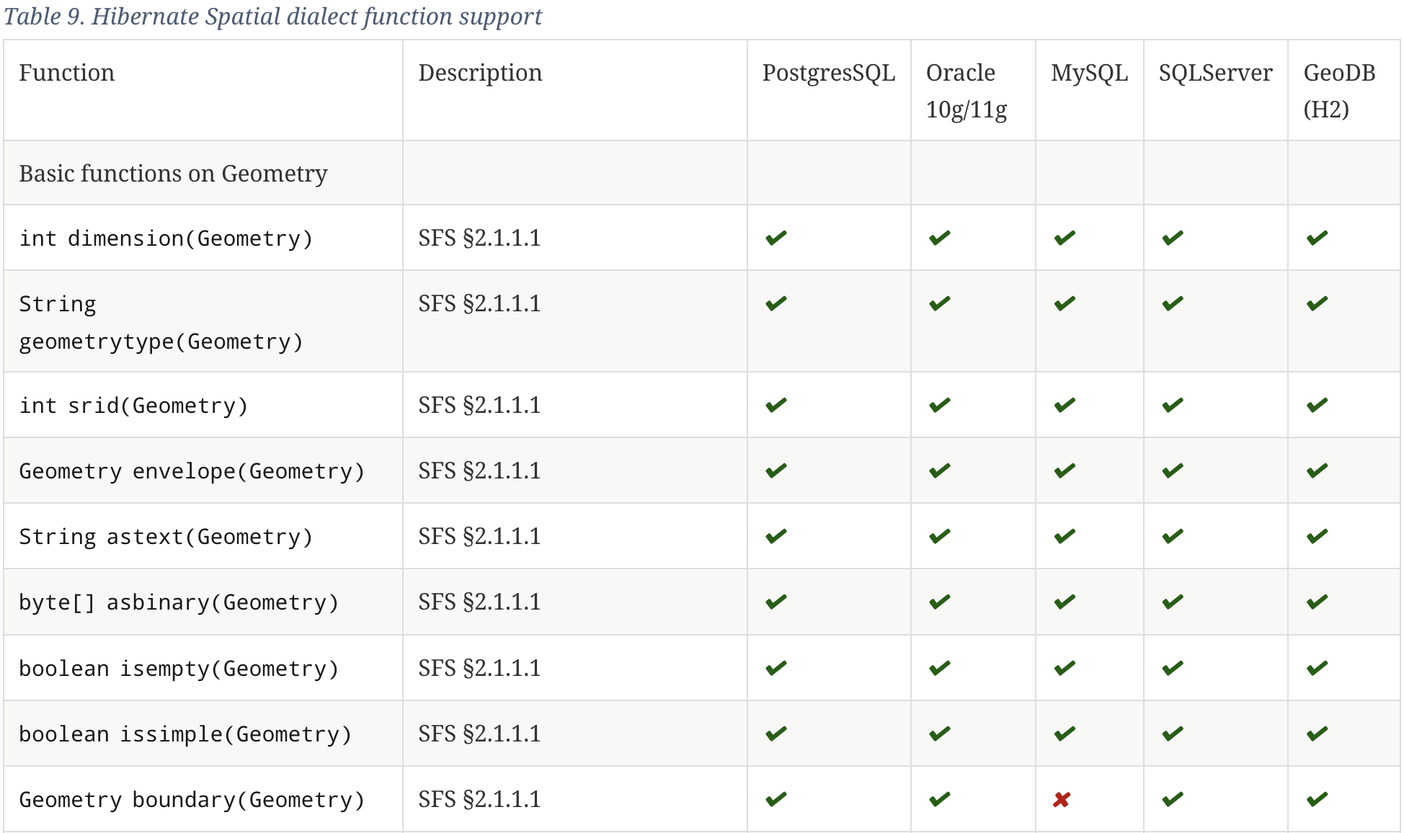Click the Oracle checkmark for int srid(Geometry)

pos(940,405)
